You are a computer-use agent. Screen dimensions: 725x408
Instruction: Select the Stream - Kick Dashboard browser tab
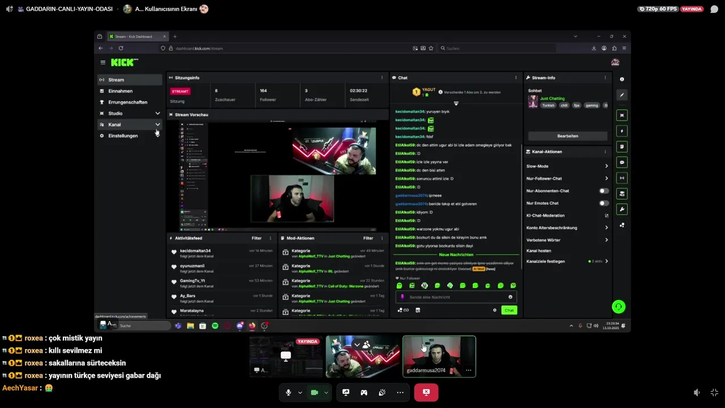coord(138,36)
